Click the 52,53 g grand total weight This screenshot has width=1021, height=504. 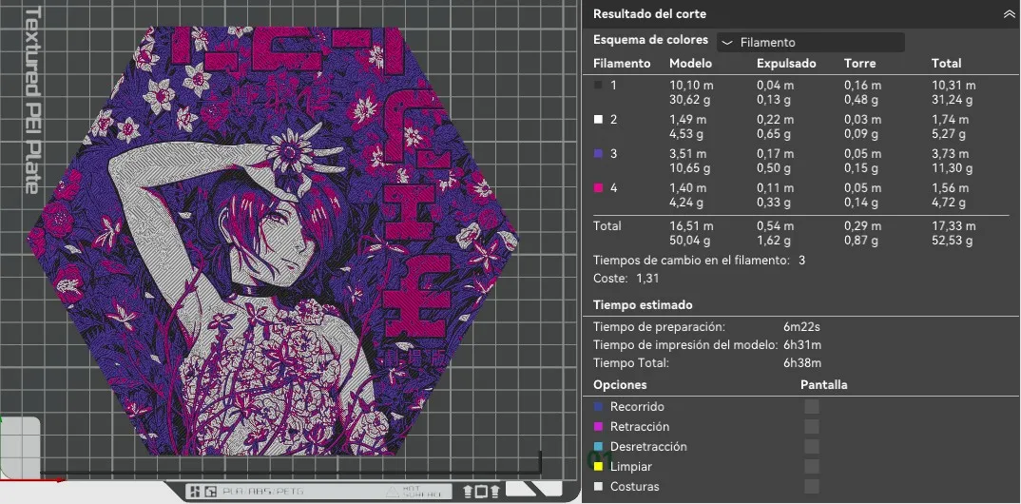(952, 241)
